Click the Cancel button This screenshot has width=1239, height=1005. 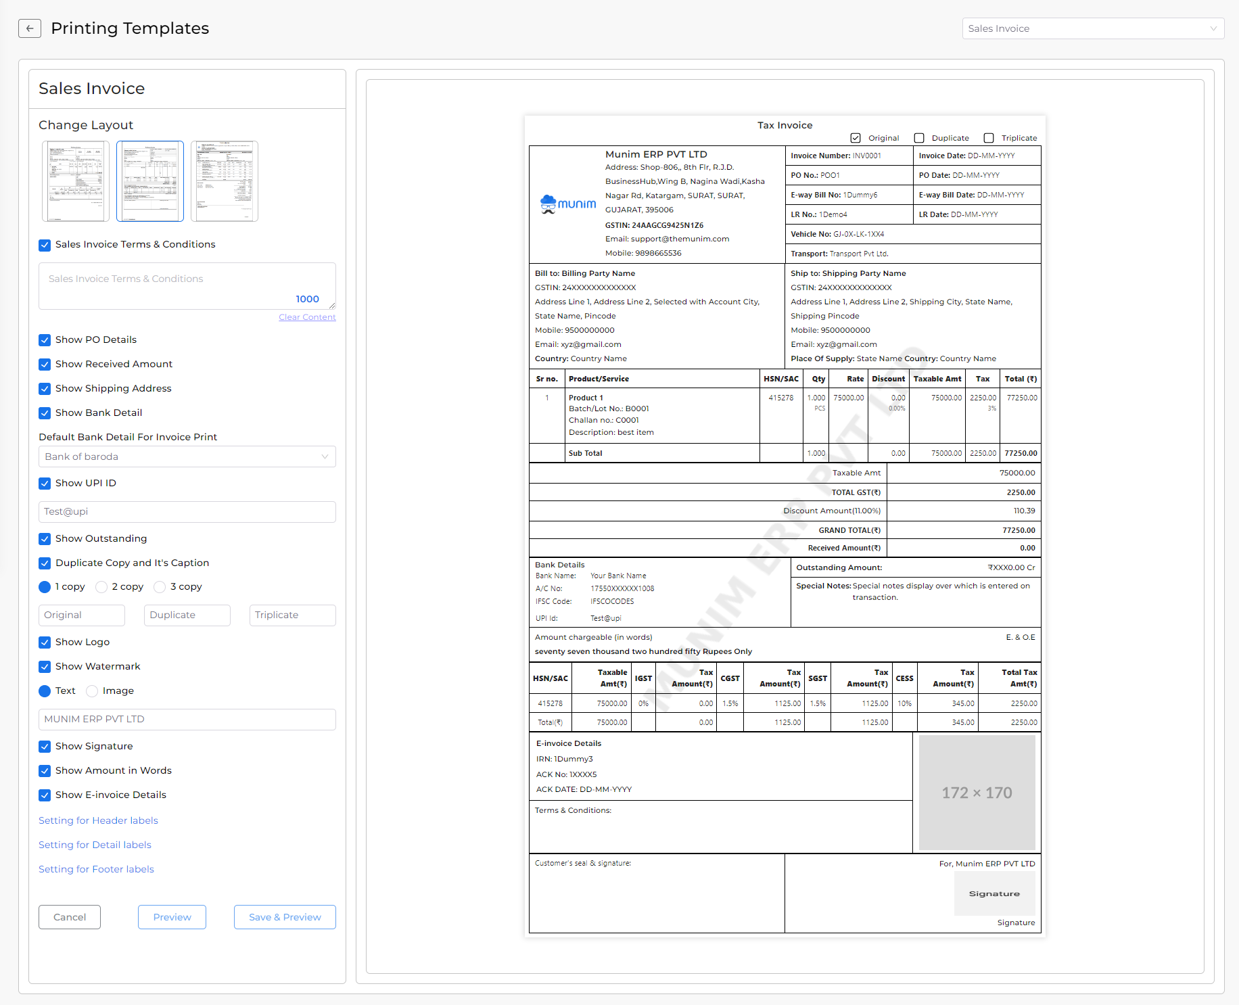click(x=70, y=917)
